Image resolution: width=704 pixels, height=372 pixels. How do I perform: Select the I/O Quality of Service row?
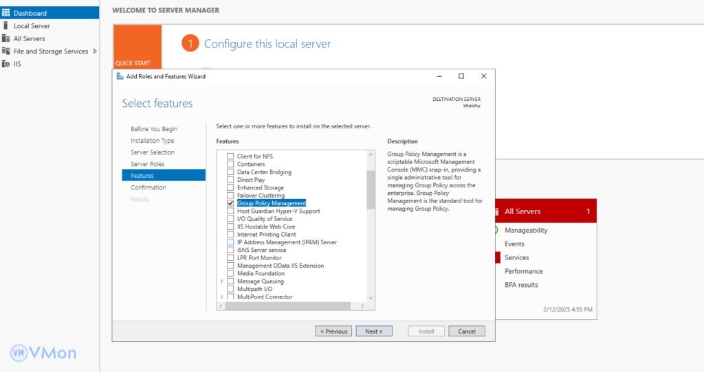pos(265,219)
